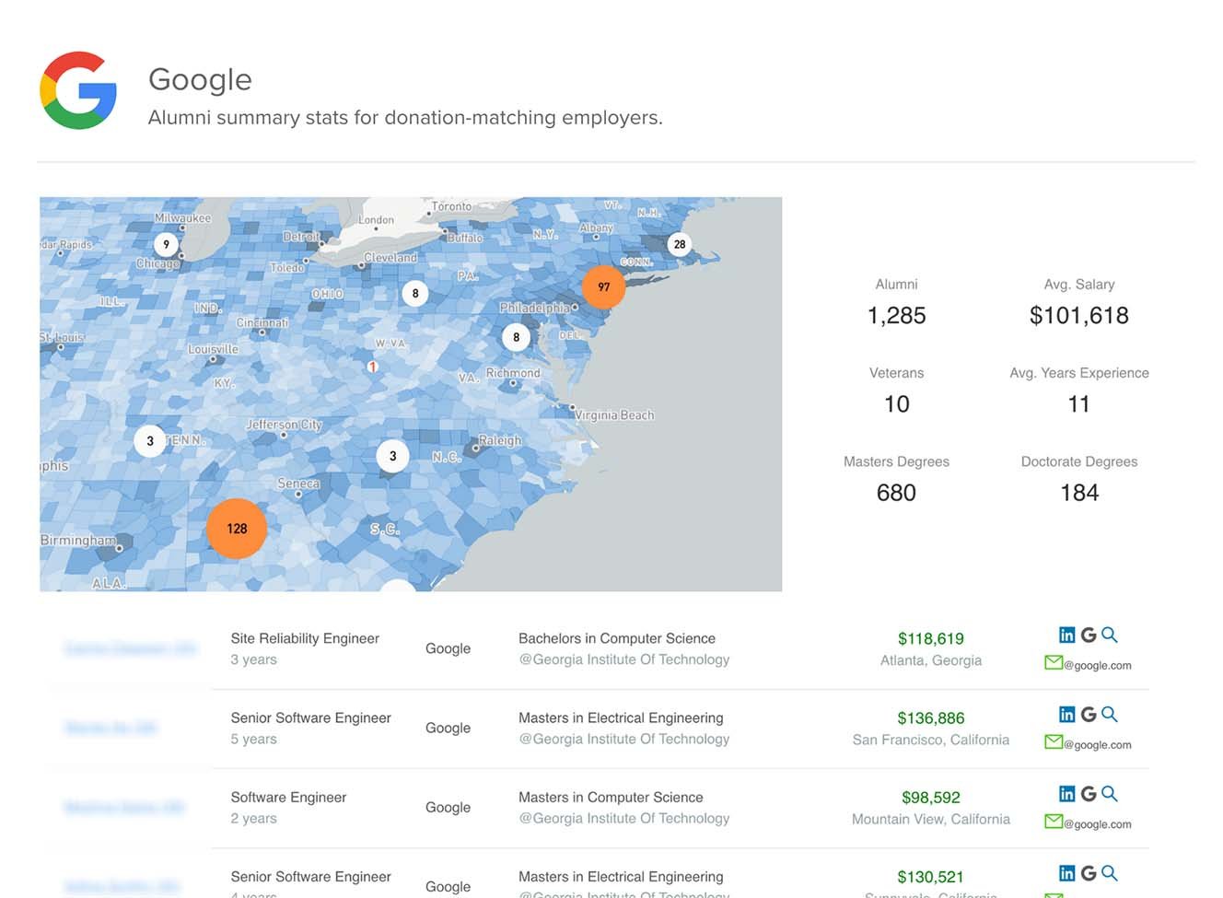Image resolution: width=1223 pixels, height=898 pixels.
Task: Click 'Masters in Computer Science' degree text
Action: [611, 797]
